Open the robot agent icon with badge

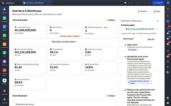[168, 56]
